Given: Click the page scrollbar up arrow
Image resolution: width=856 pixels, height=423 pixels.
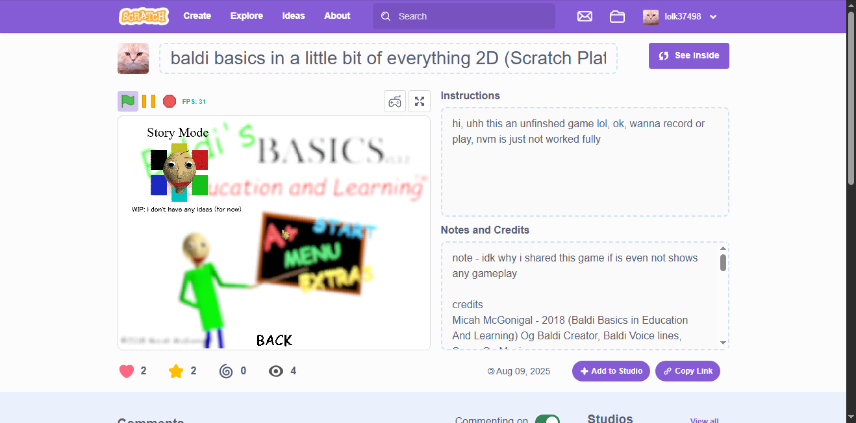Looking at the screenshot, I should click(x=851, y=5).
